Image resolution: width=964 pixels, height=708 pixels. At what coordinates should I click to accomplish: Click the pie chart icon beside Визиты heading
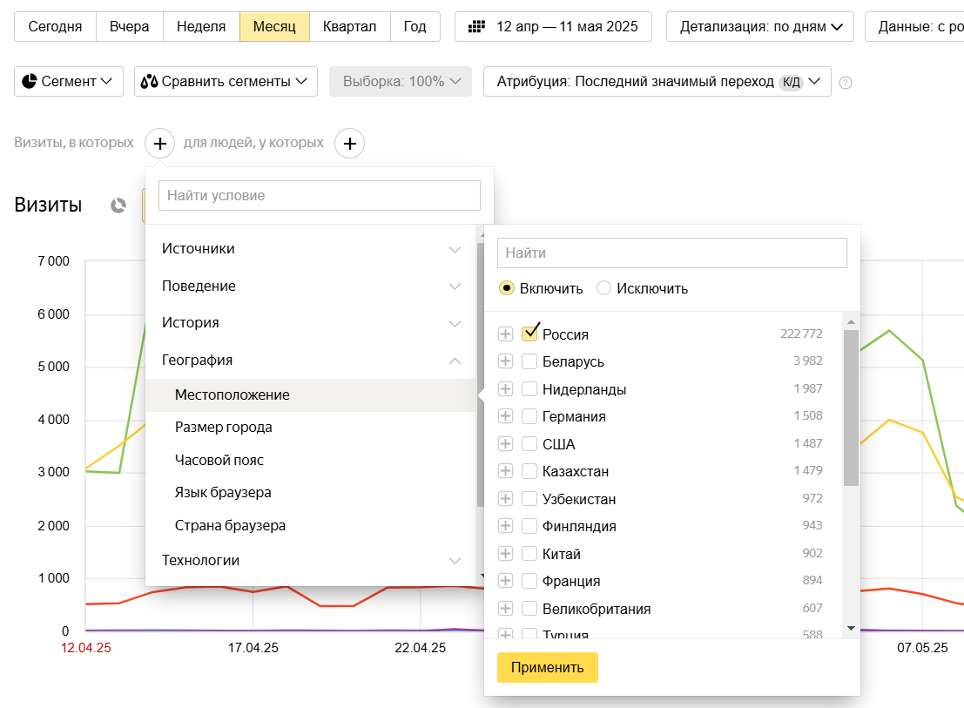click(x=118, y=206)
